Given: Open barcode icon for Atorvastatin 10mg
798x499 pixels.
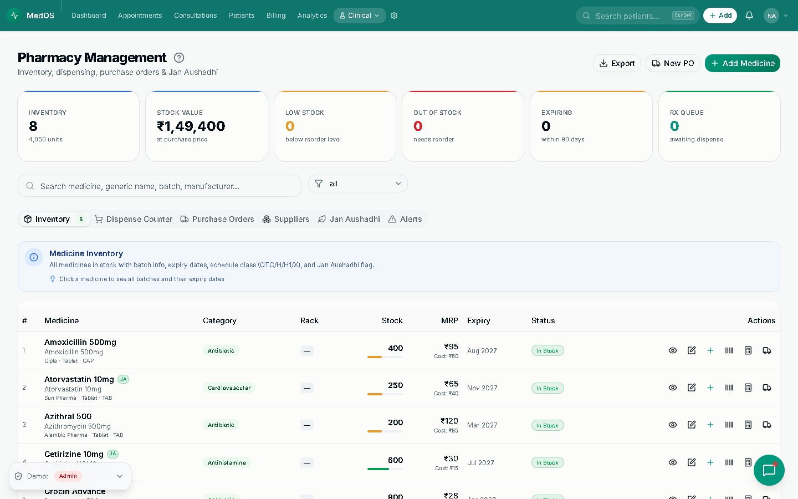Looking at the screenshot, I should (729, 388).
